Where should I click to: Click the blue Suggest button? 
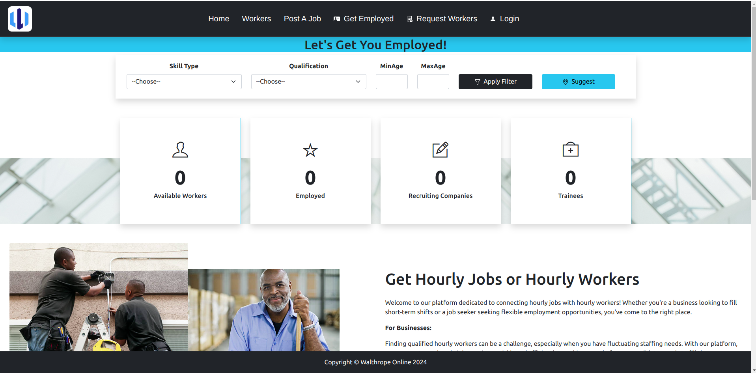578,82
